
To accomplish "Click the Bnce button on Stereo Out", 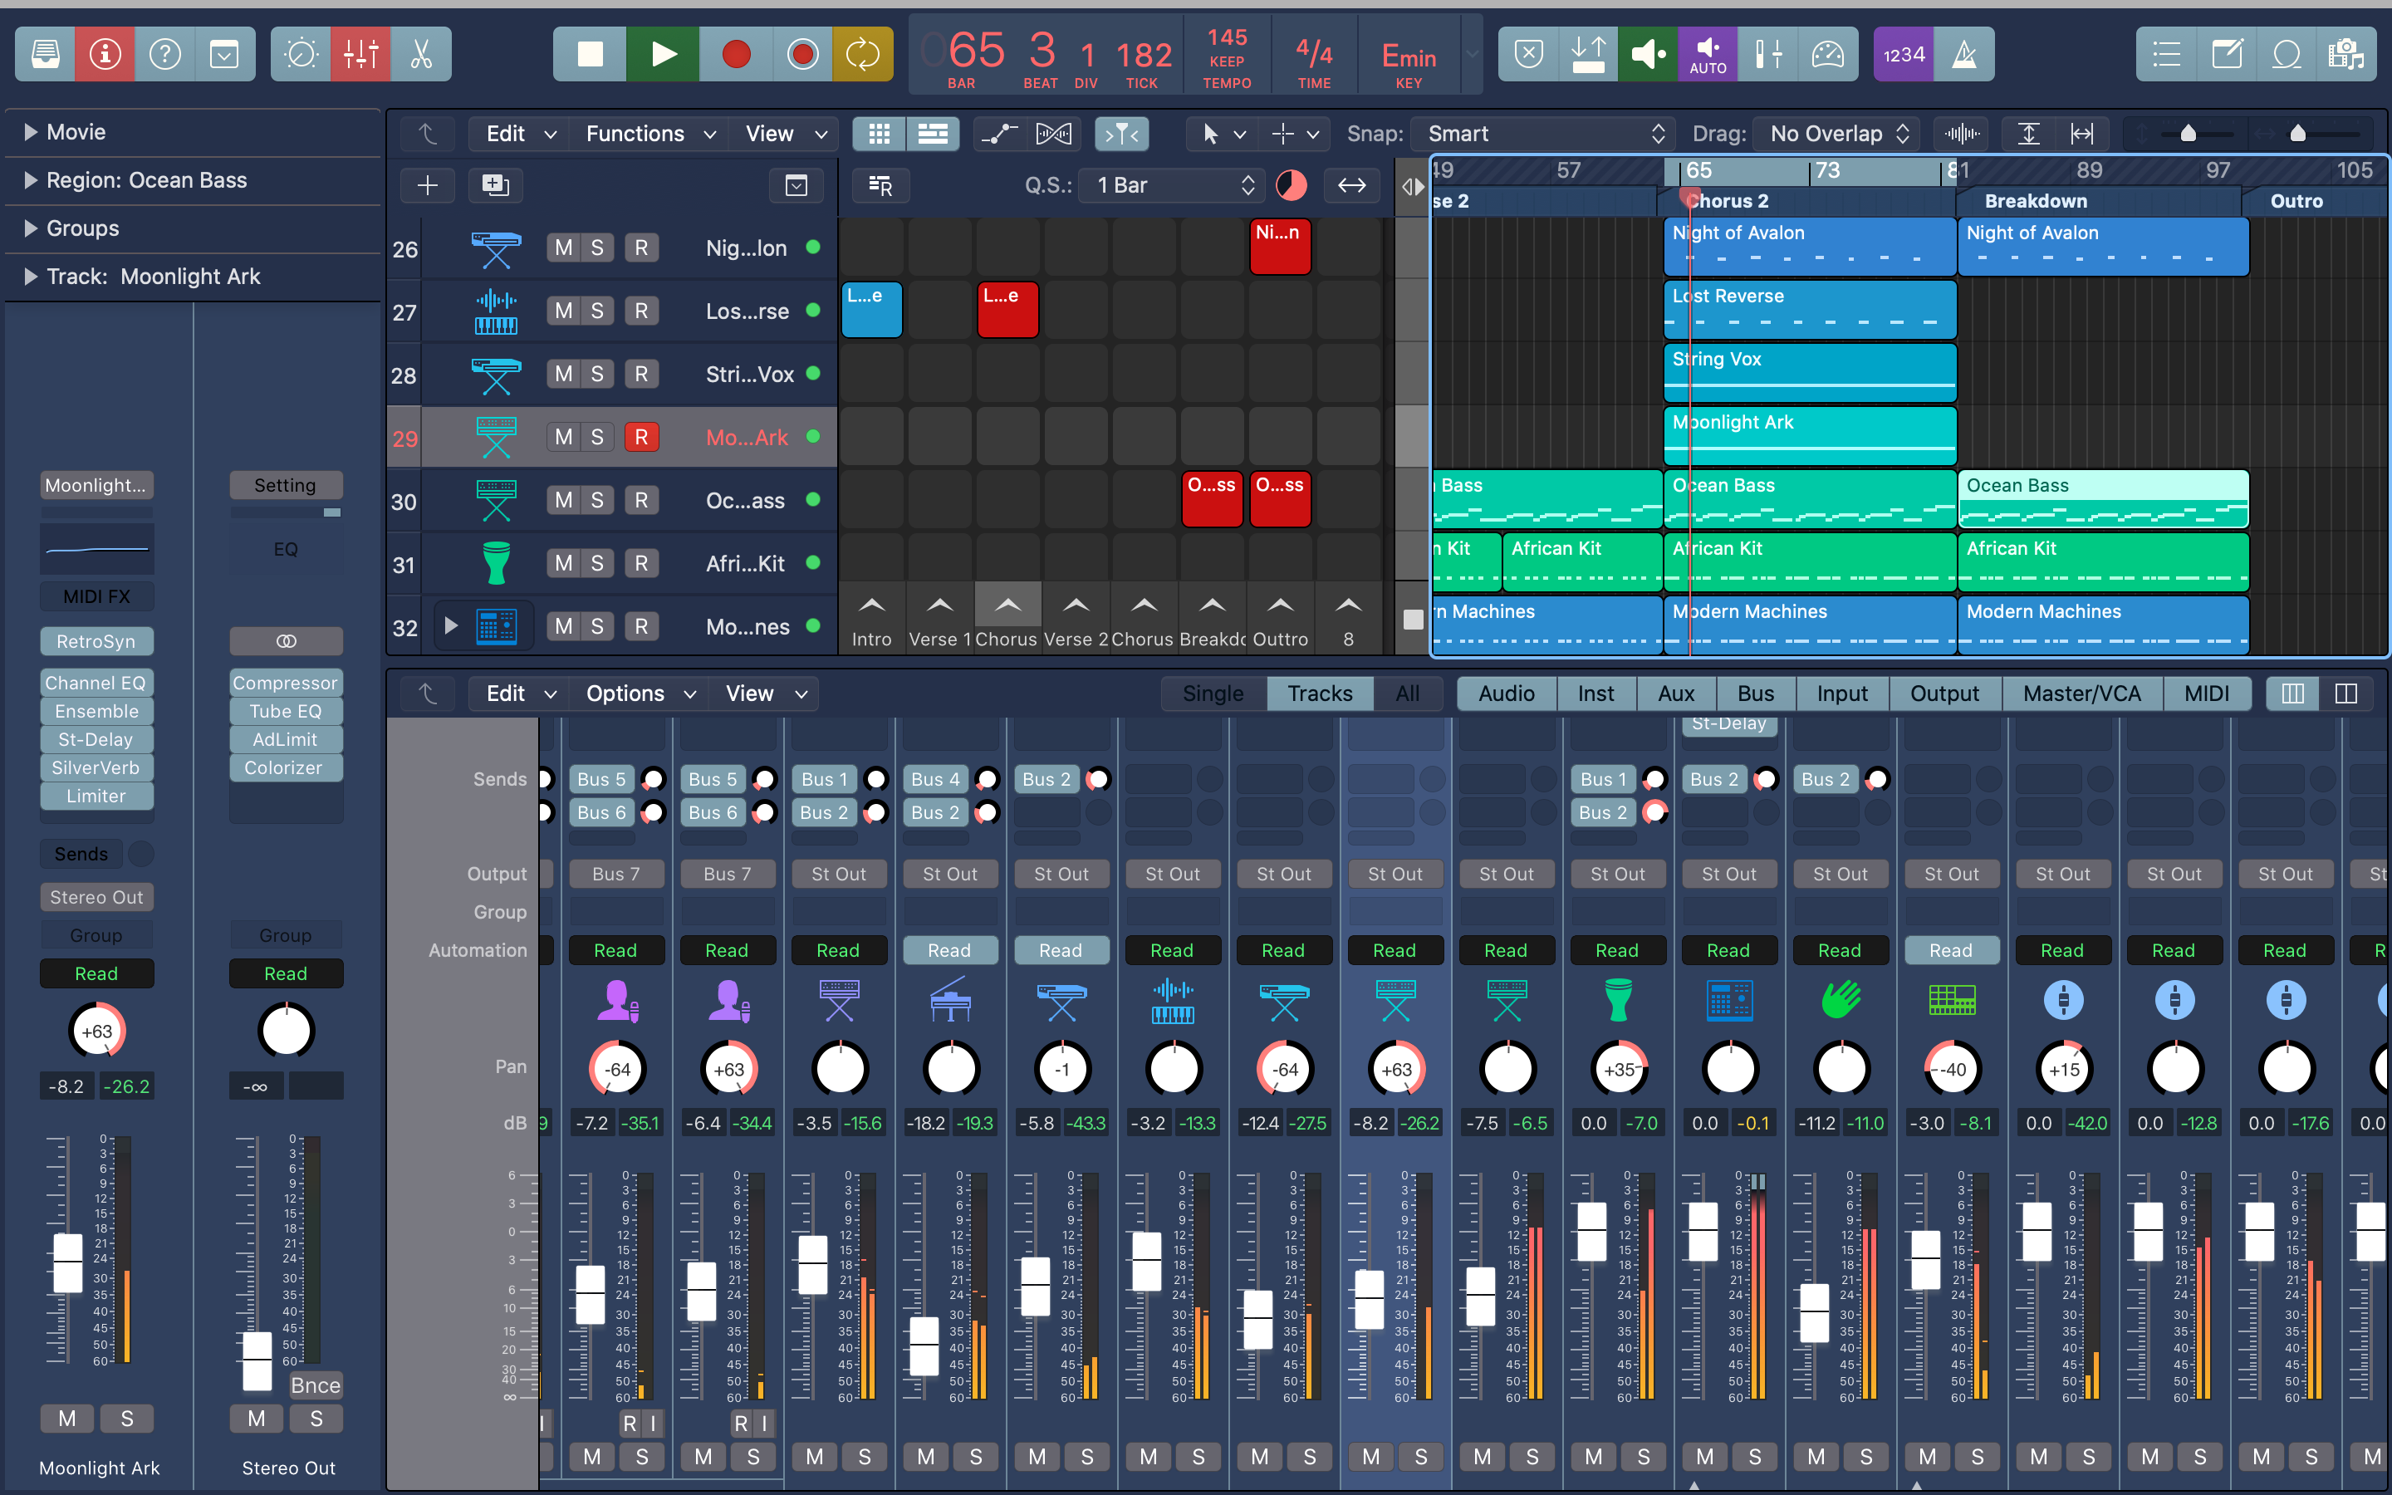I will 316,1385.
